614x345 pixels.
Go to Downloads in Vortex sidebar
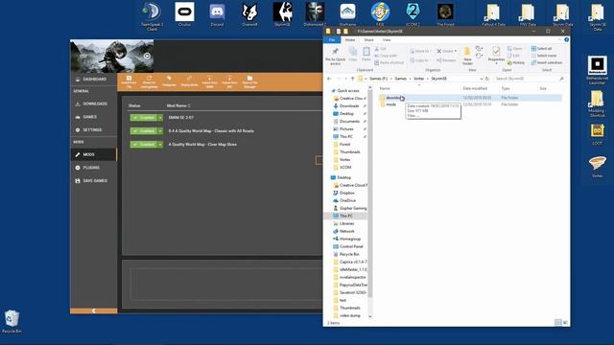point(94,104)
